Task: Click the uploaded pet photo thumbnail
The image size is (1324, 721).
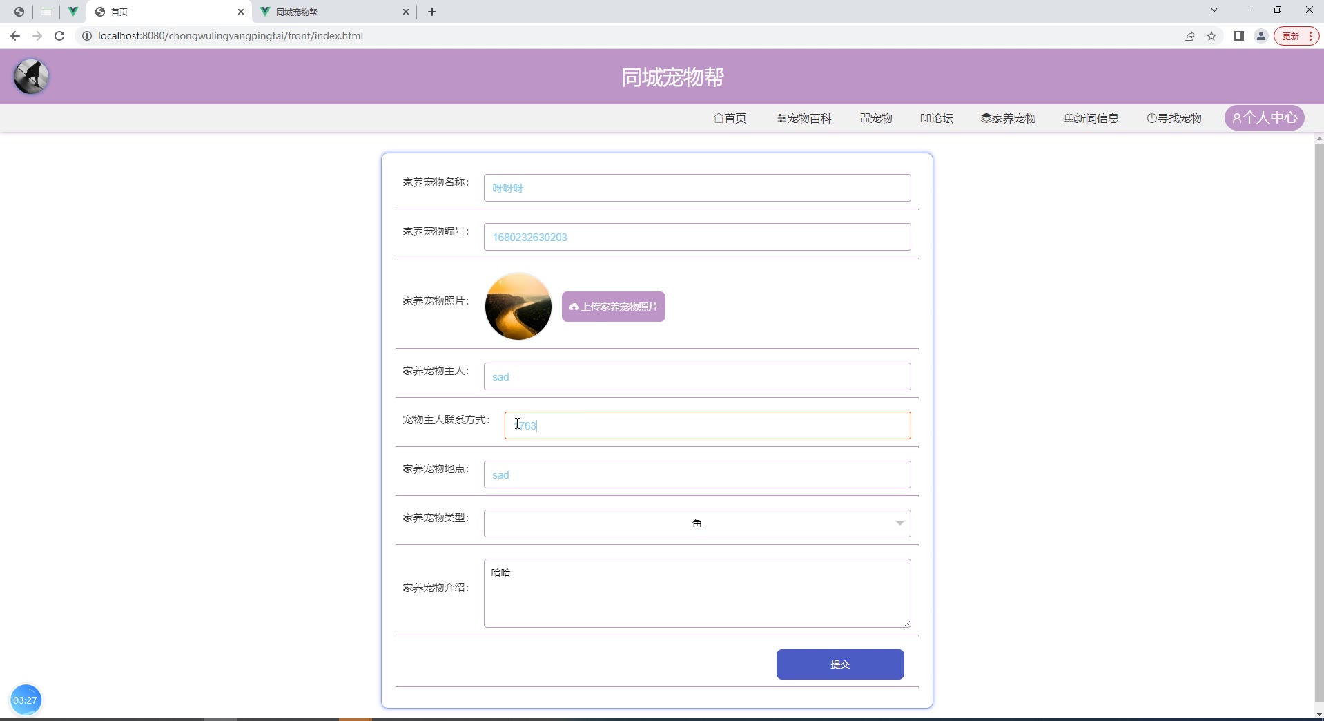Action: point(518,307)
